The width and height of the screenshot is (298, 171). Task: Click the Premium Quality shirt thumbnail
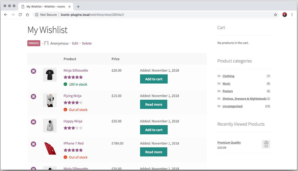click(x=266, y=144)
